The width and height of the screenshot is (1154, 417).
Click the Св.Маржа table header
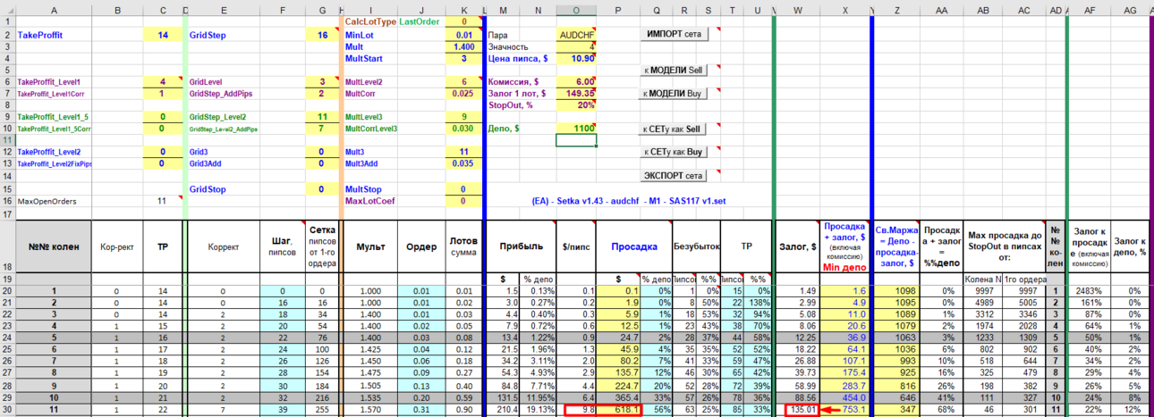tap(895, 246)
